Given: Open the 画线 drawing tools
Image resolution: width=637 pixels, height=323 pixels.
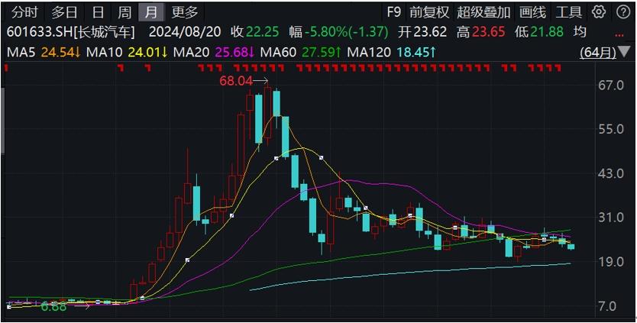Looking at the screenshot, I should 532,12.
